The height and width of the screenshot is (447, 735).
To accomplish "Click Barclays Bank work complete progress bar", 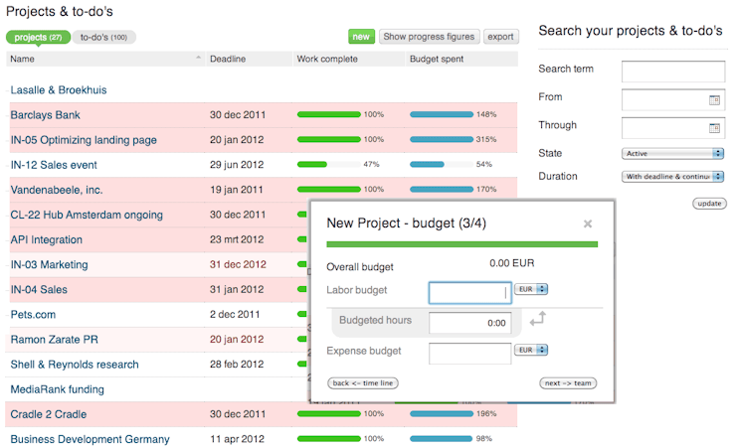I will 328,114.
